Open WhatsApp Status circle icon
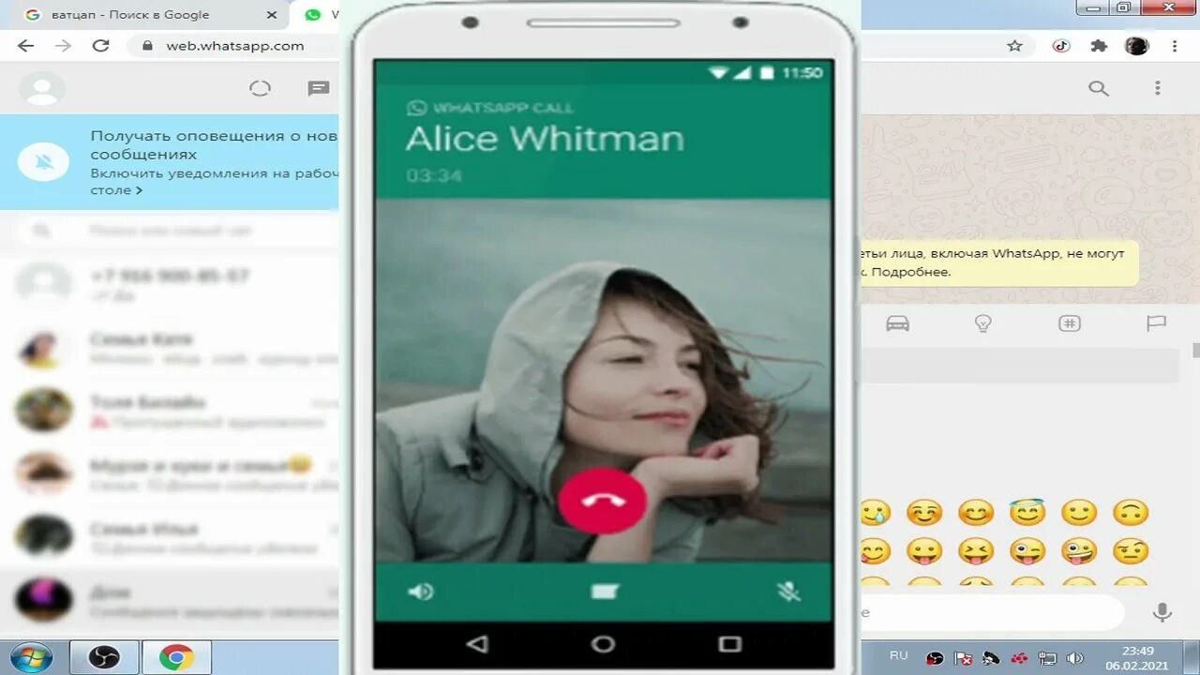Screen dimensions: 1200x675 click(260, 88)
